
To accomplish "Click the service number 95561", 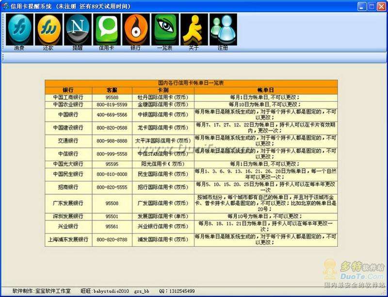I will 112,227.
